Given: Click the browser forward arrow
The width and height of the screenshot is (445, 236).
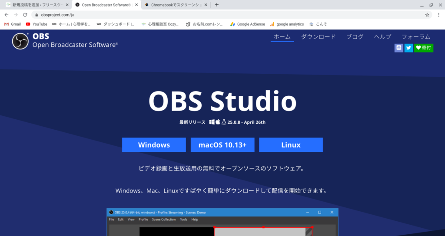Looking at the screenshot, I should 16,15.
